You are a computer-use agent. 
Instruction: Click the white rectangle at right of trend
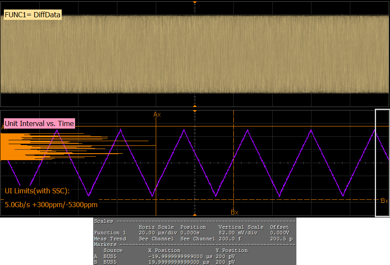pos(382,162)
